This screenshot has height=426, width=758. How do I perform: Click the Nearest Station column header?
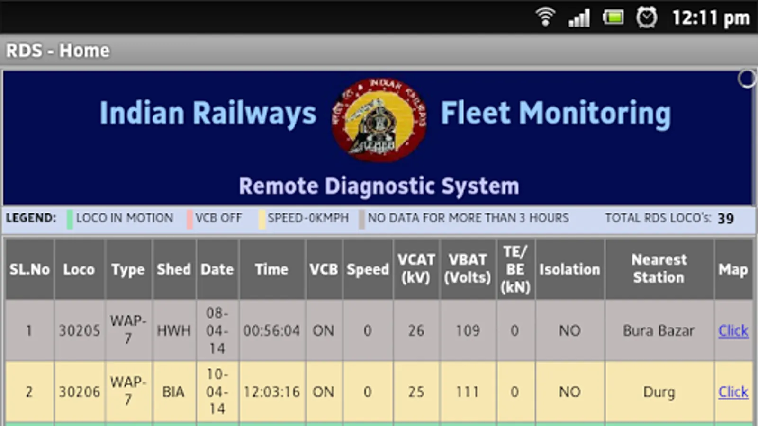pyautogui.click(x=659, y=269)
